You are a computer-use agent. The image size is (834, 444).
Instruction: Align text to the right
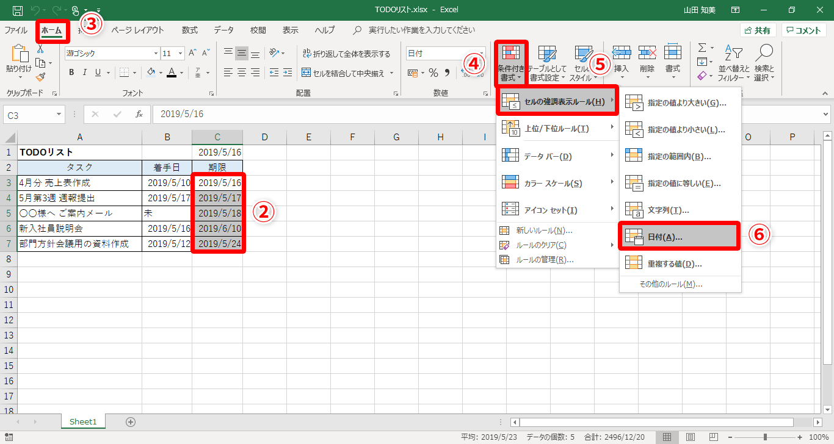coord(256,73)
